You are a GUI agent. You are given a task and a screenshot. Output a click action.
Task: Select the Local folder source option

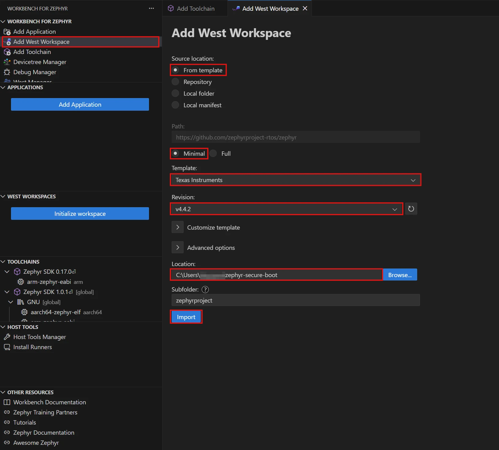point(175,93)
